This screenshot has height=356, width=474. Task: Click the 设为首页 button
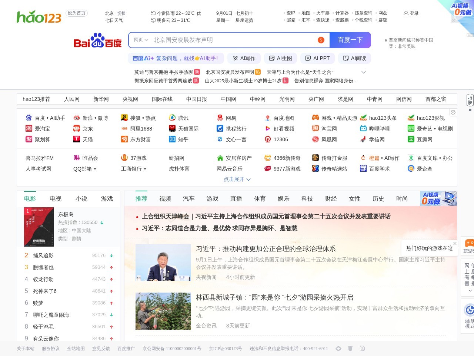(77, 13)
